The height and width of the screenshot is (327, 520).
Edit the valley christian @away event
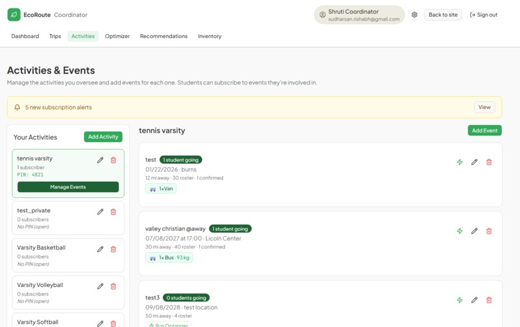tap(474, 231)
